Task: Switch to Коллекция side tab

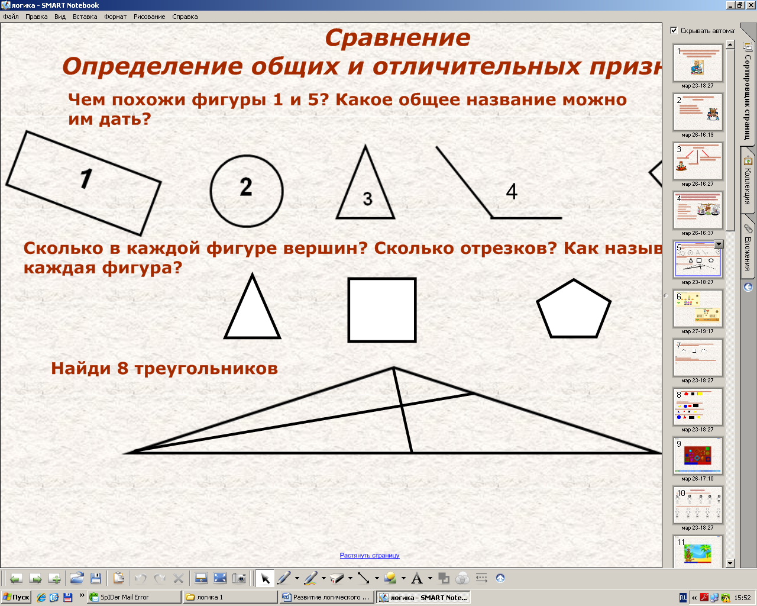Action: tap(748, 180)
